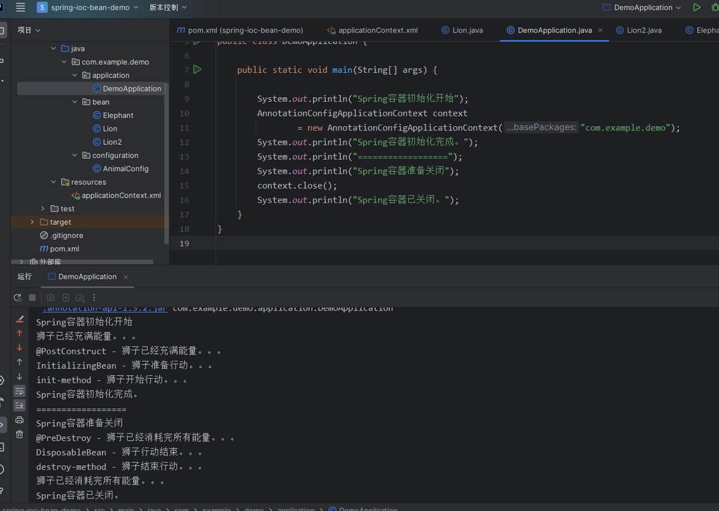This screenshot has width=719, height=511.
Task: Expand the target folder in project tree
Action: point(32,222)
